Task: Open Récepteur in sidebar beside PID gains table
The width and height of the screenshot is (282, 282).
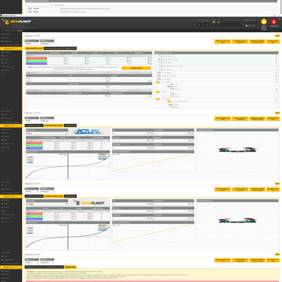Action: [11, 52]
